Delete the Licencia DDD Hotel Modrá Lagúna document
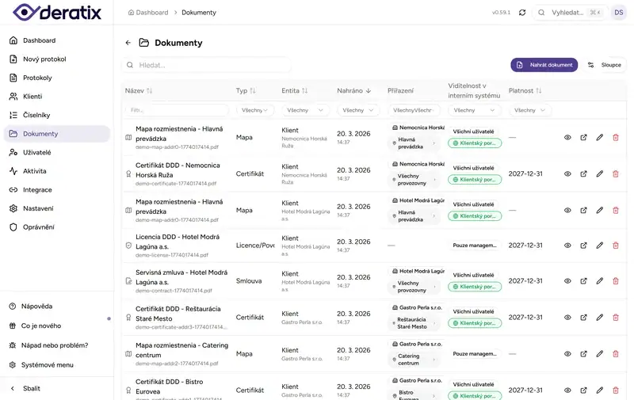 616,246
